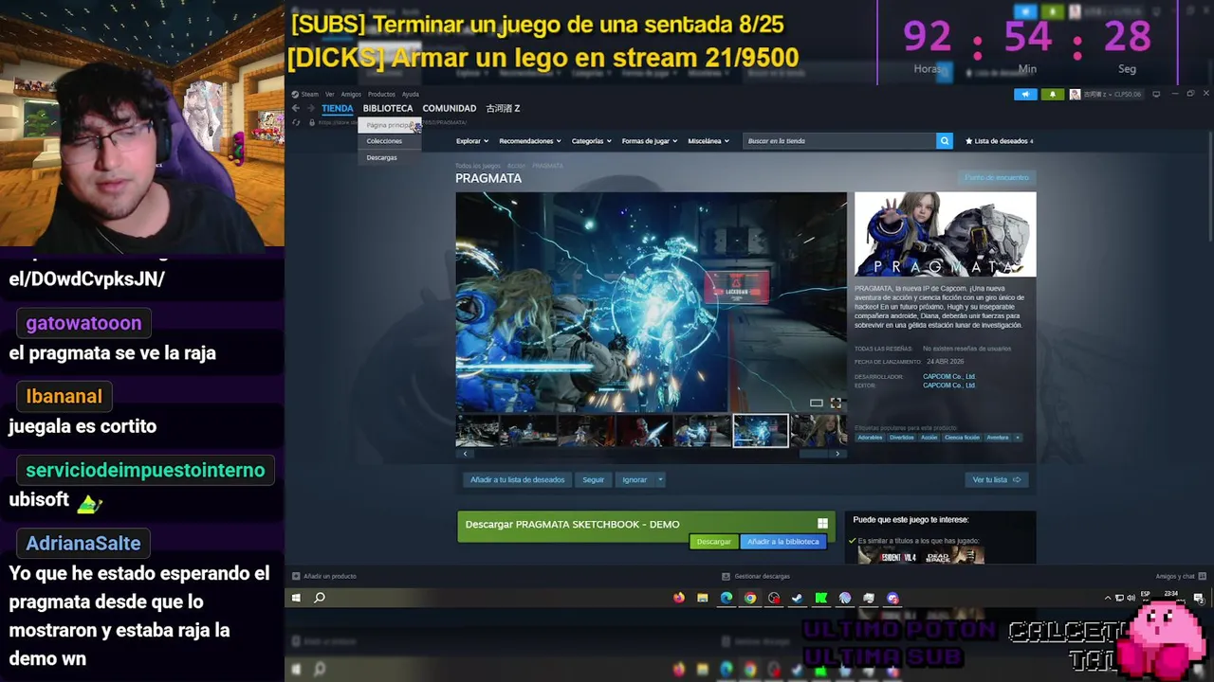Switch to the BIBLIOTECA tab
The height and width of the screenshot is (682, 1214).
(x=388, y=108)
